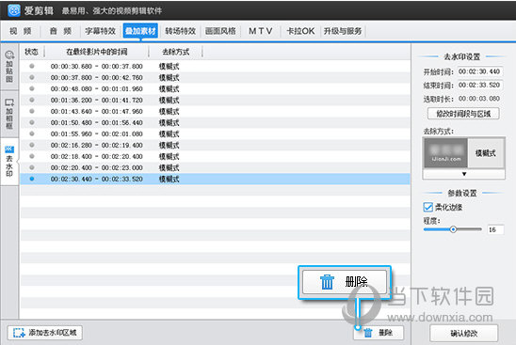The image size is (516, 345).
Task: Click the 程度 slider handle
Action: [x=453, y=229]
